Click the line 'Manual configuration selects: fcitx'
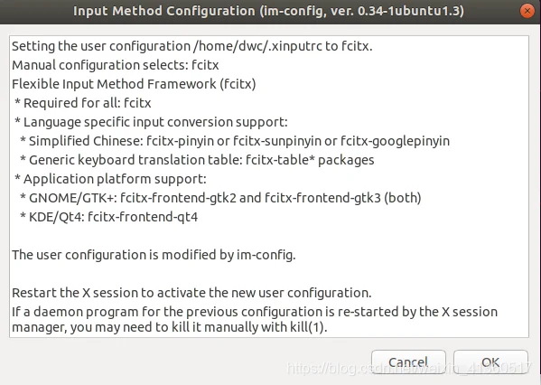 (x=116, y=65)
